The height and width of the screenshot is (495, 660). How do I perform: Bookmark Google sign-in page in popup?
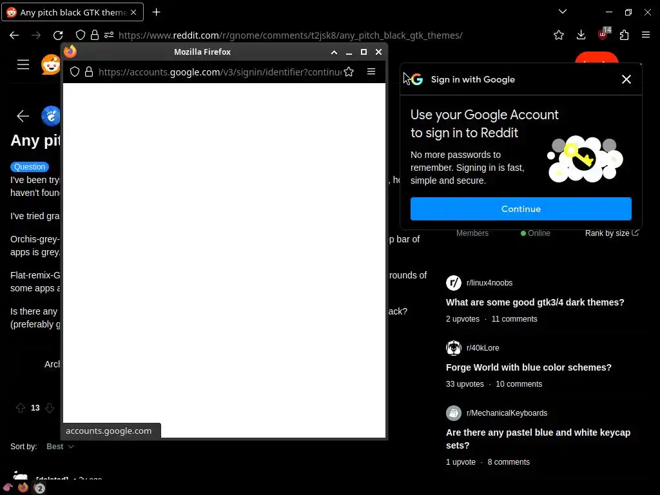coord(349,72)
